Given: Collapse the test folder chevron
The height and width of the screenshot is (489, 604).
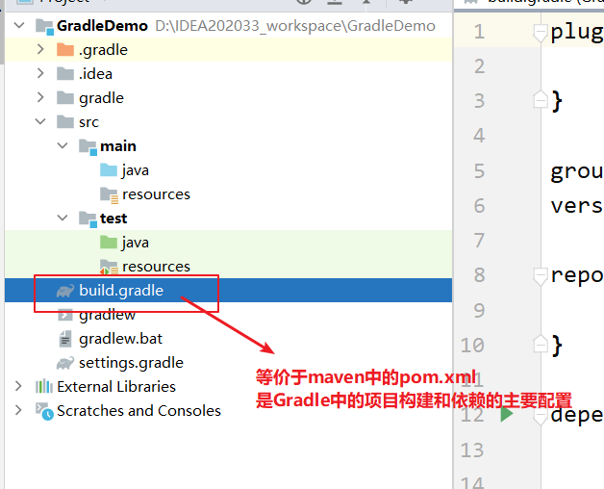Looking at the screenshot, I should 63,218.
